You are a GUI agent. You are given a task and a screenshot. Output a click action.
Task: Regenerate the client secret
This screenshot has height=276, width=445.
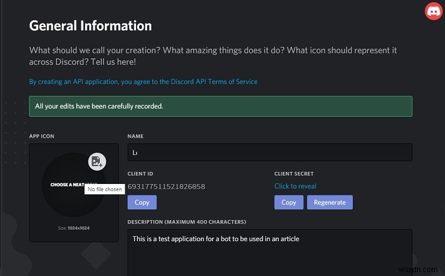330,202
